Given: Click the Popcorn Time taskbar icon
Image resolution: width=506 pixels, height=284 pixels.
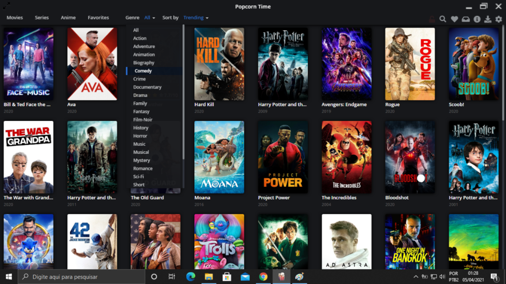Looking at the screenshot, I should [281, 276].
